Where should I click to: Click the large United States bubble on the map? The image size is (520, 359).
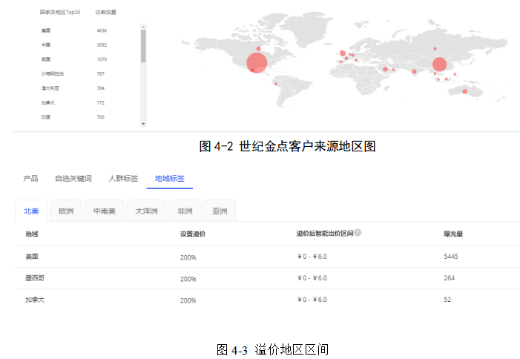pyautogui.click(x=257, y=62)
